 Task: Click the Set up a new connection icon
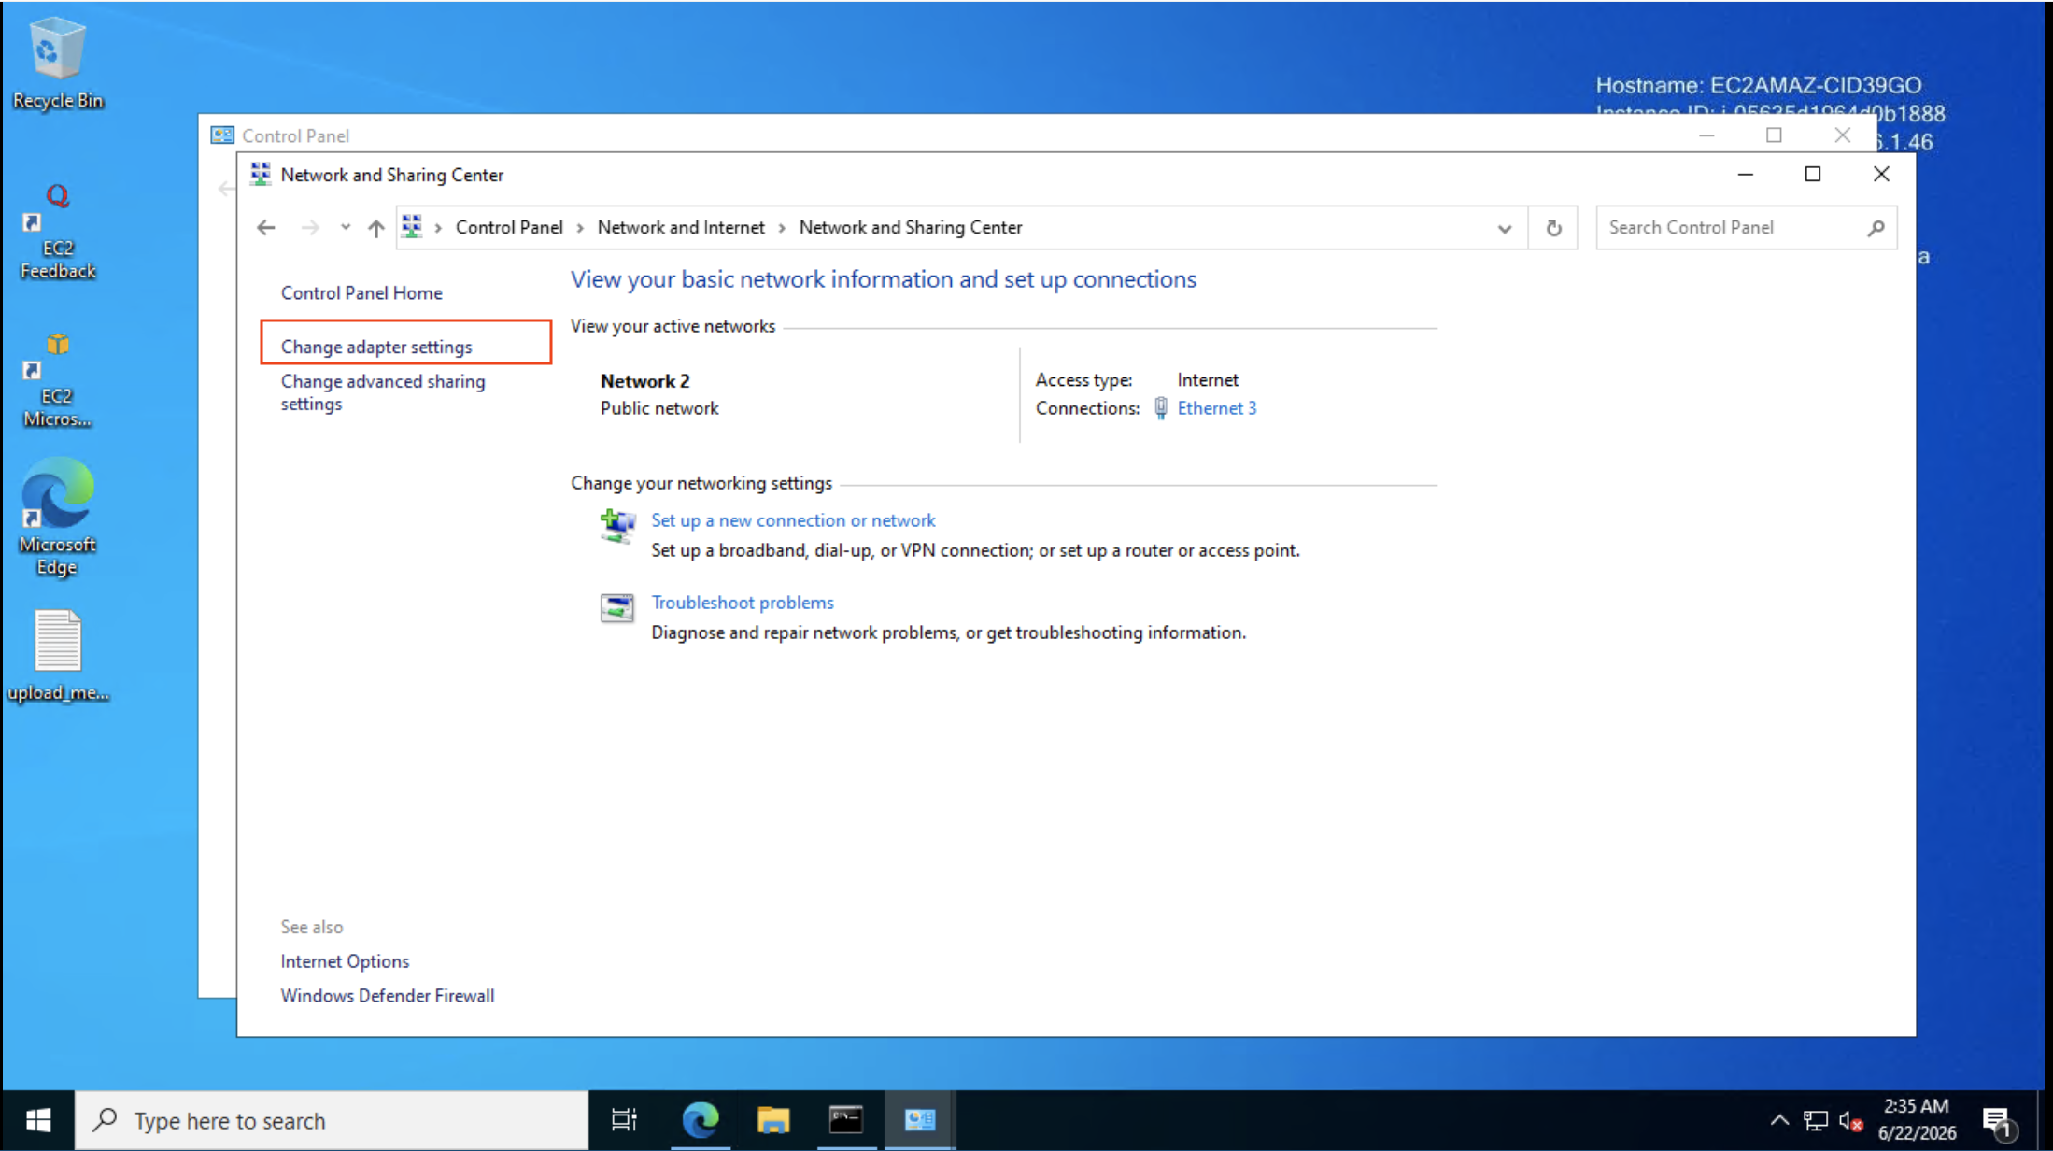pos(616,526)
